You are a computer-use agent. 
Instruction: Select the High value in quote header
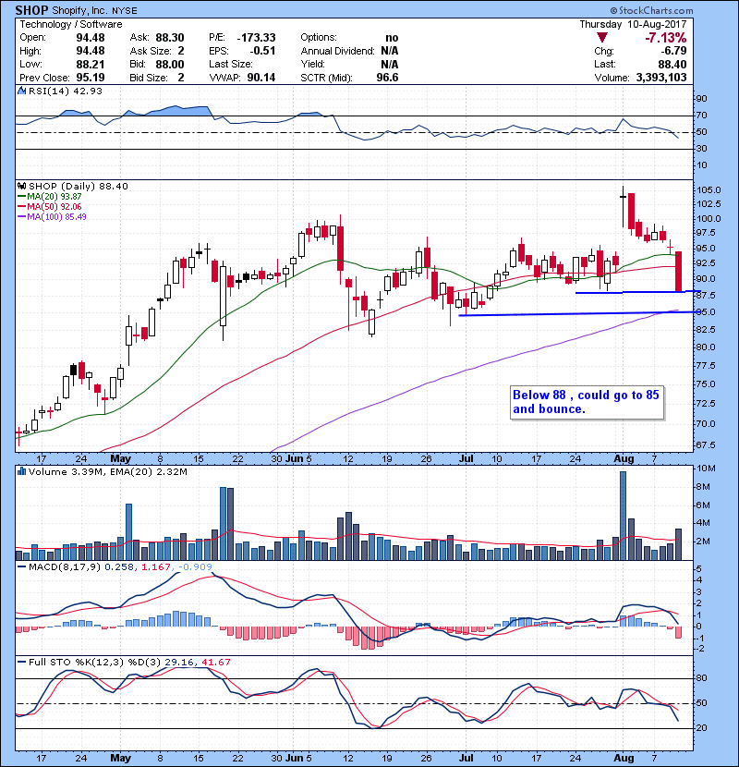pyautogui.click(x=91, y=51)
